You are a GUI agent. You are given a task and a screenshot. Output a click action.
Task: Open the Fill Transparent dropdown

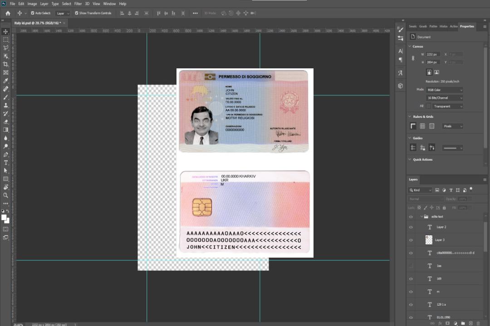447,106
